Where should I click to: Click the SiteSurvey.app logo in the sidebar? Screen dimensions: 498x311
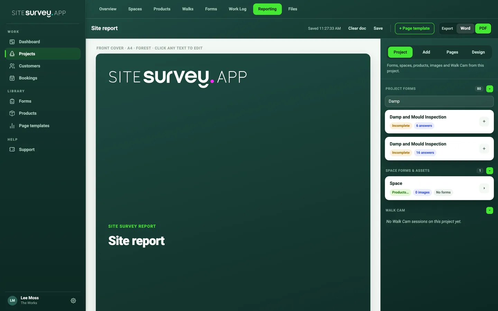39,13
